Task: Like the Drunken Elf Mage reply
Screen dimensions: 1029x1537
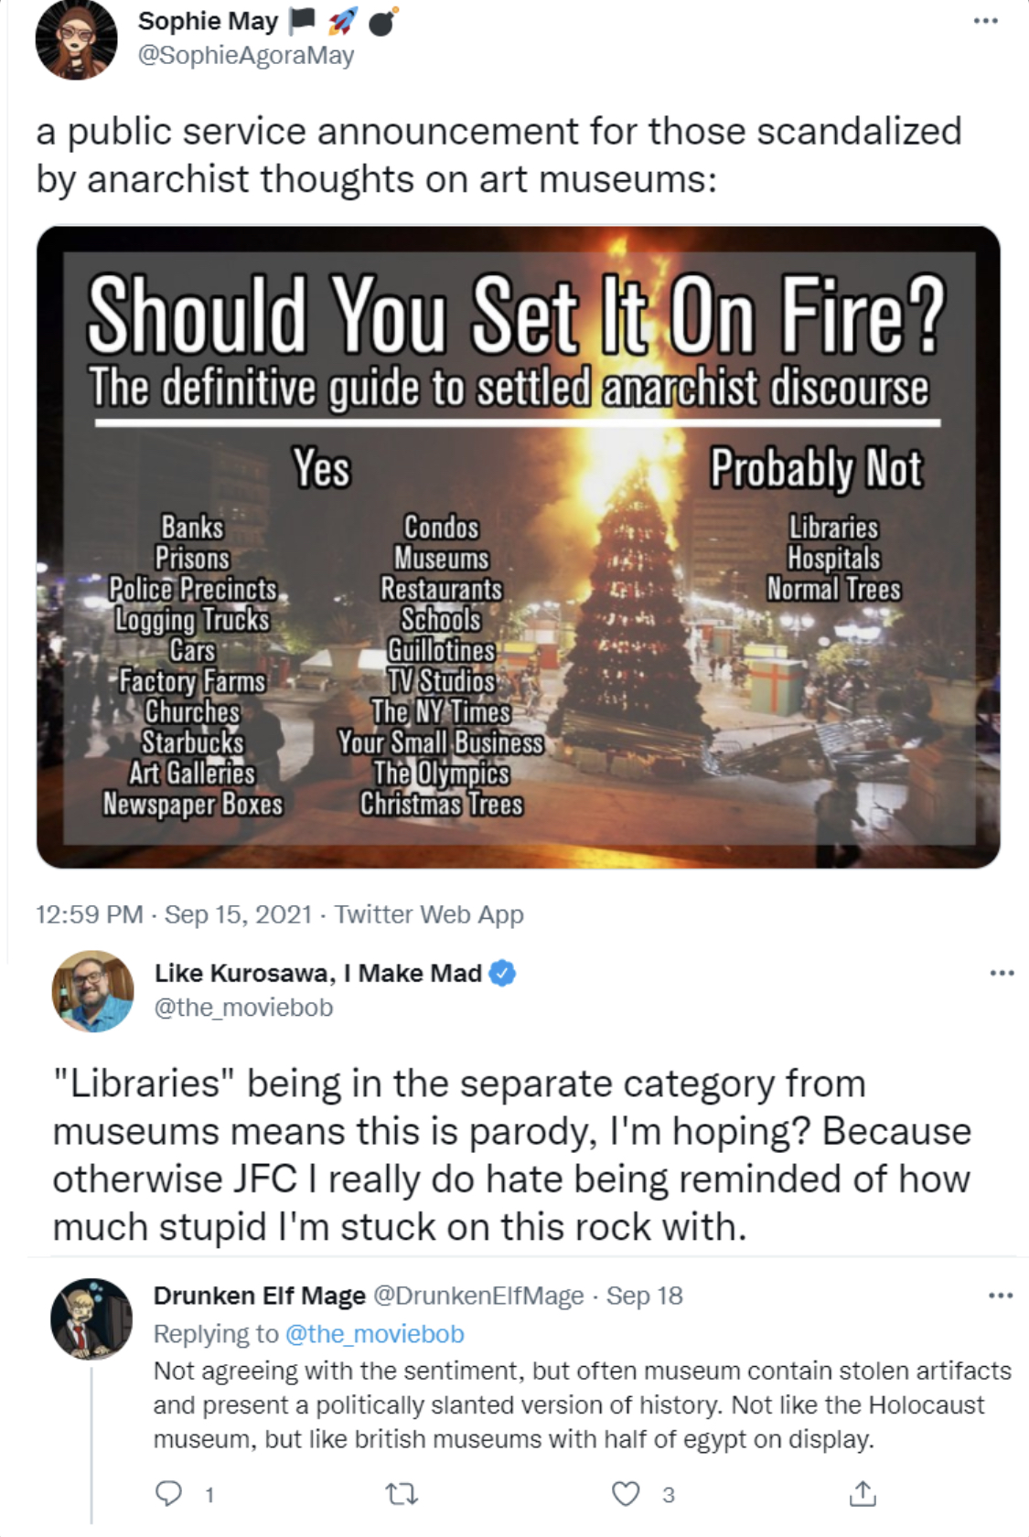Action: (626, 1494)
